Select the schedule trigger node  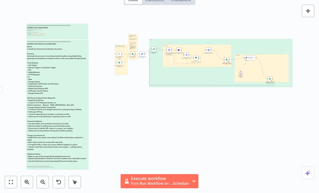[119, 63]
